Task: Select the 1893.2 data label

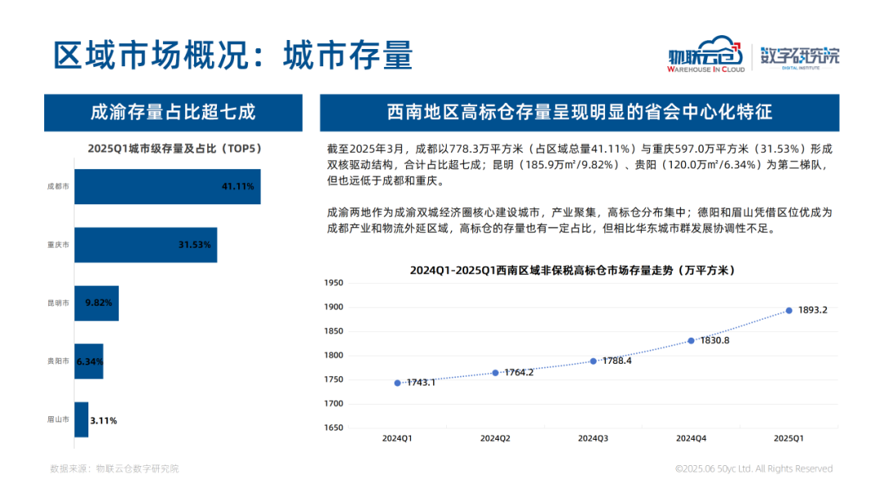Action: point(813,310)
